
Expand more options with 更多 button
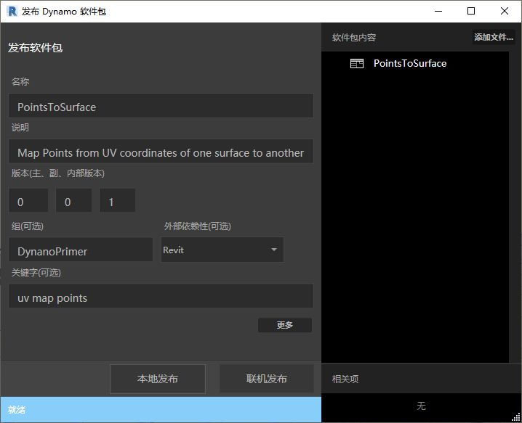285,325
